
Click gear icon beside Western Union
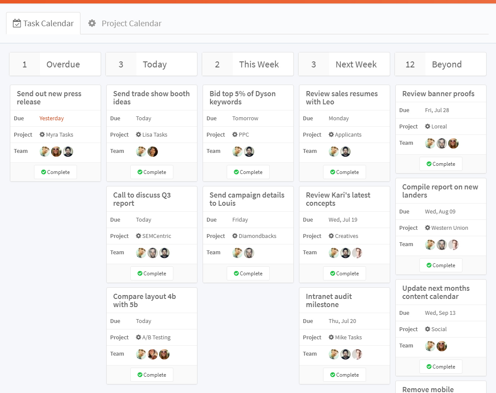pyautogui.click(x=428, y=228)
